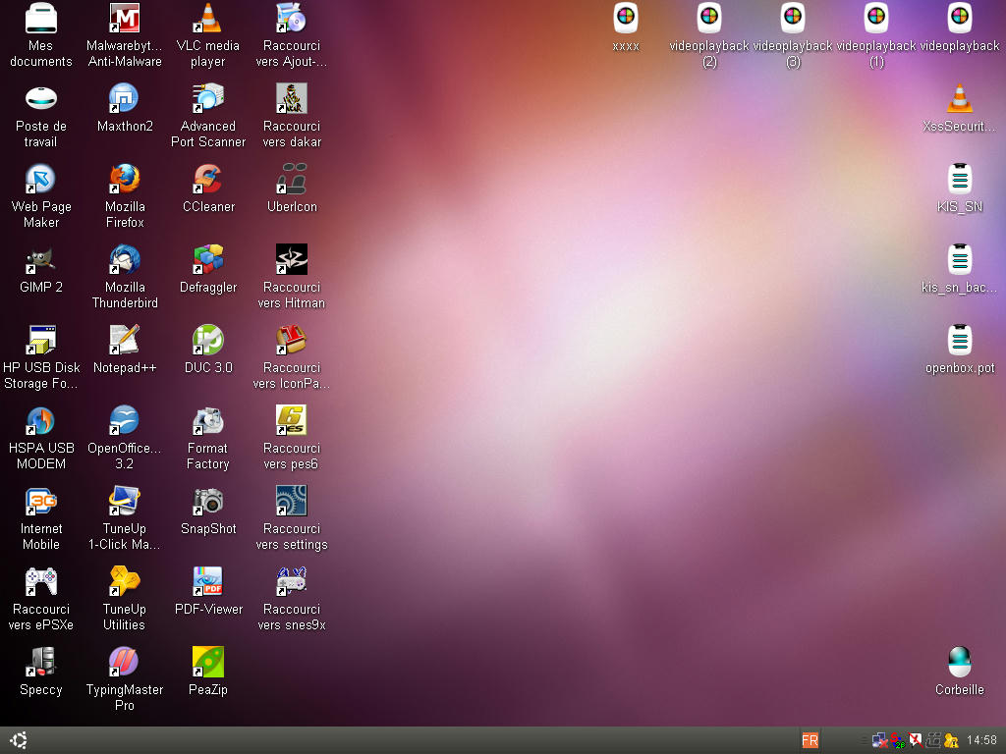Click the CCleaner shortcut icon
Image resolution: width=1006 pixels, height=754 pixels.
pyautogui.click(x=208, y=179)
